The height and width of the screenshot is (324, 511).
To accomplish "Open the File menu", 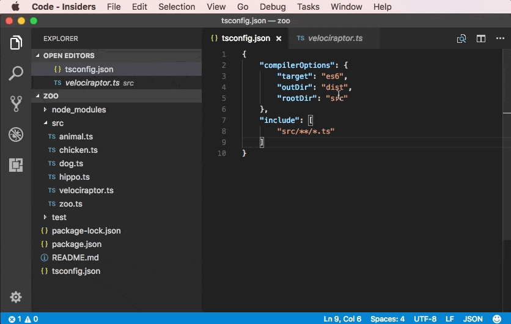I will pyautogui.click(x=114, y=7).
